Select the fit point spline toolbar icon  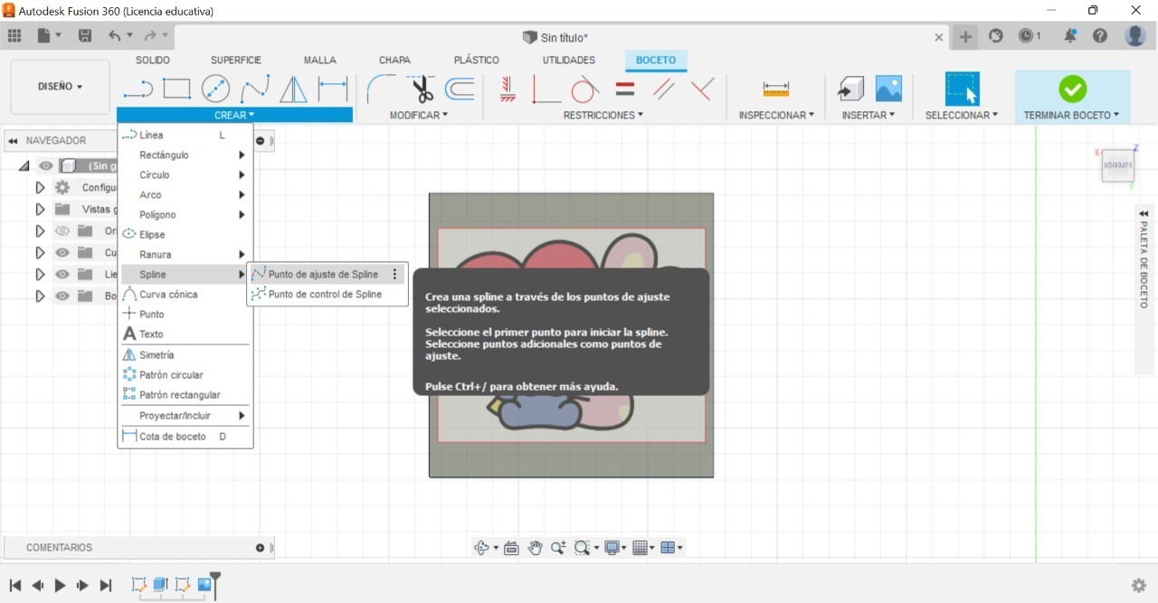click(254, 89)
